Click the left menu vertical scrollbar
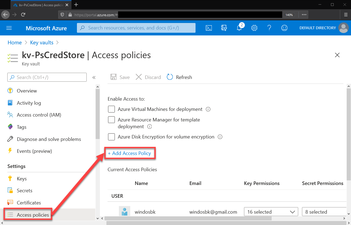This screenshot has height=225, width=351. pyautogui.click(x=98, y=114)
